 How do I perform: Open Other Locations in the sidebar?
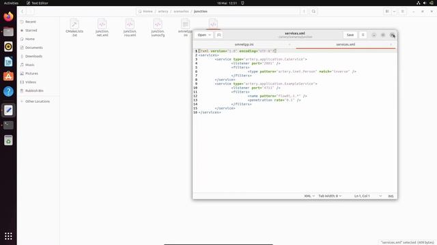[38, 101]
